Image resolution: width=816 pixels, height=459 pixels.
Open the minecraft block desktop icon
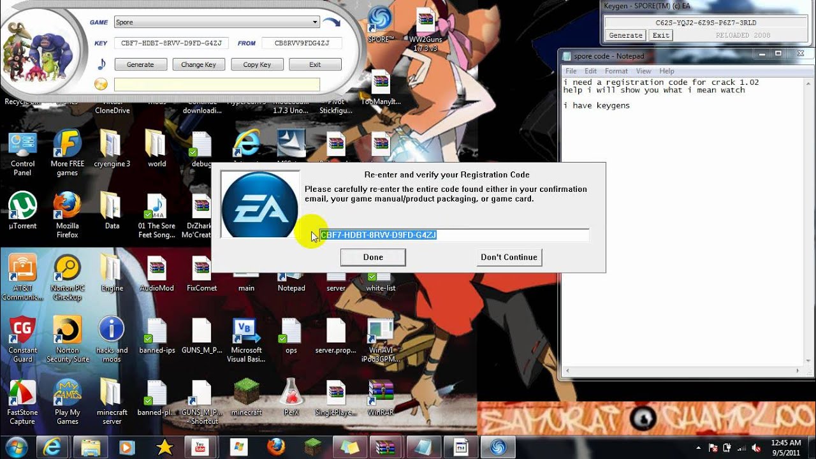pos(246,398)
